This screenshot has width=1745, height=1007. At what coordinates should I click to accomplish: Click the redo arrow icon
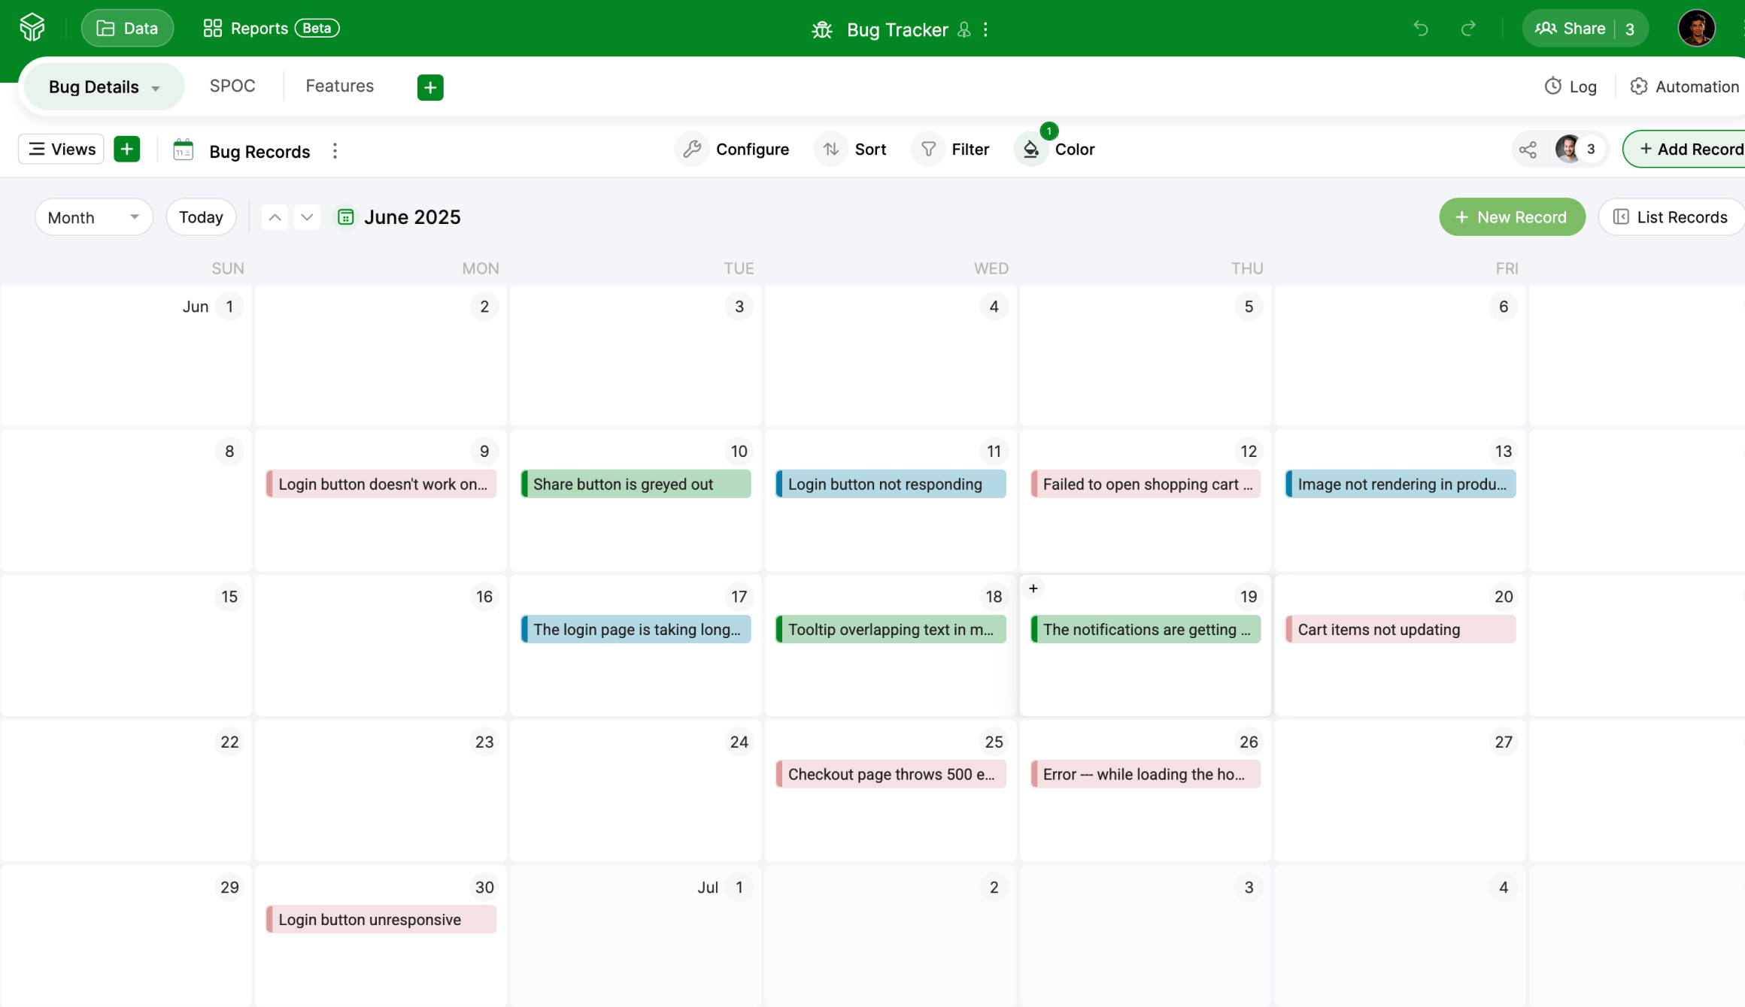[x=1467, y=29]
